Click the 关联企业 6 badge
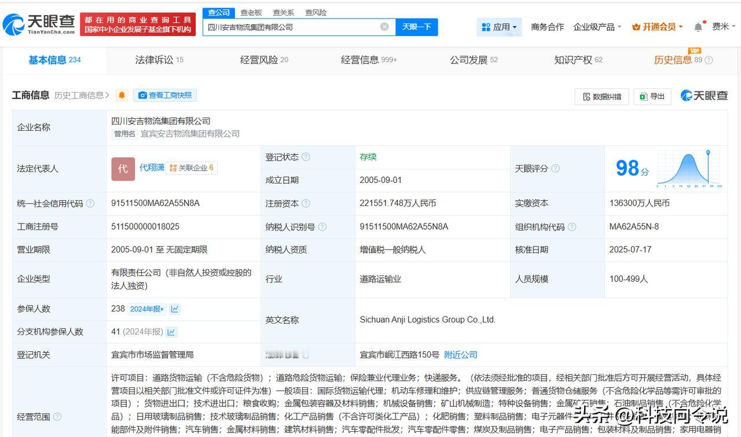The width and height of the screenshot is (741, 437). tap(192, 168)
